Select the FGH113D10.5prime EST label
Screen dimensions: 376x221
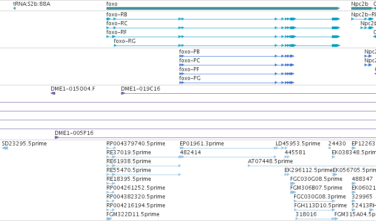click(x=320, y=206)
